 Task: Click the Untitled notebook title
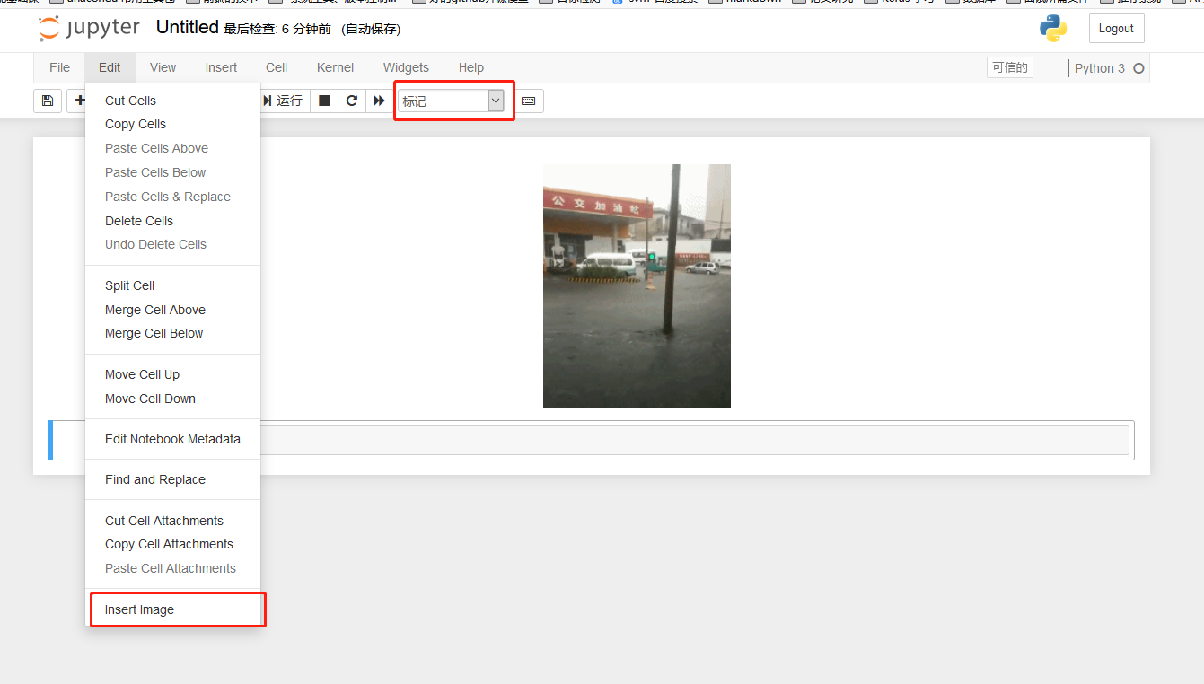[x=187, y=27]
